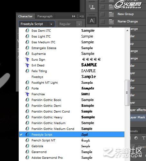The width and height of the screenshot is (146, 161).
Task: Open the Freestyle Script font family dropdown arrow
Action: [x=51, y=24]
